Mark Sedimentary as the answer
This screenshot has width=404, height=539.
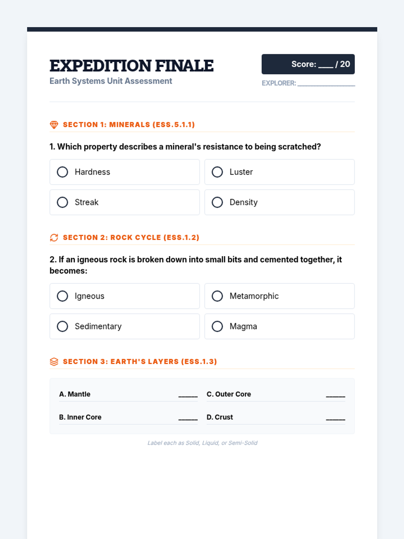click(125, 326)
